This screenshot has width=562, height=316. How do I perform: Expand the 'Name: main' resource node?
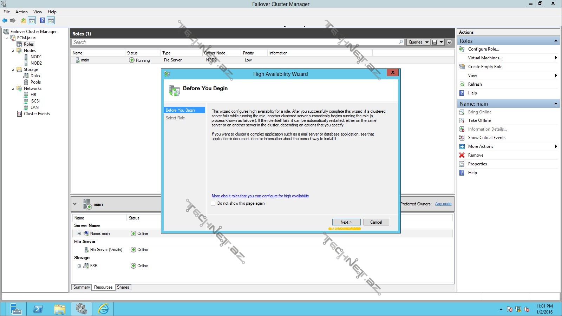tap(79, 233)
